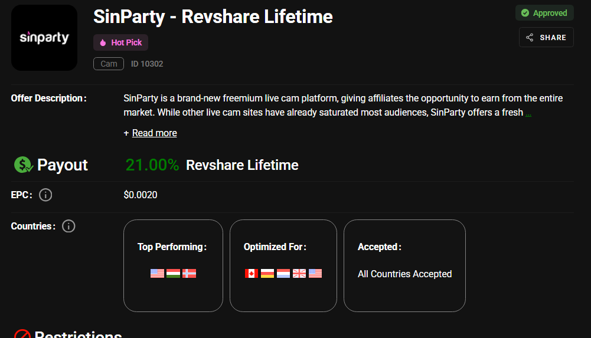
Task: Click the 21.00% payout value
Action: click(x=152, y=165)
